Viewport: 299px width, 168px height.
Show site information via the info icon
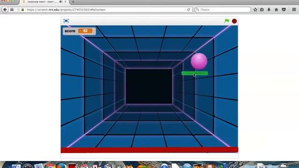(18, 9)
